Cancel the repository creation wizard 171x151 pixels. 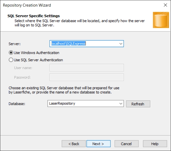tap(127, 144)
